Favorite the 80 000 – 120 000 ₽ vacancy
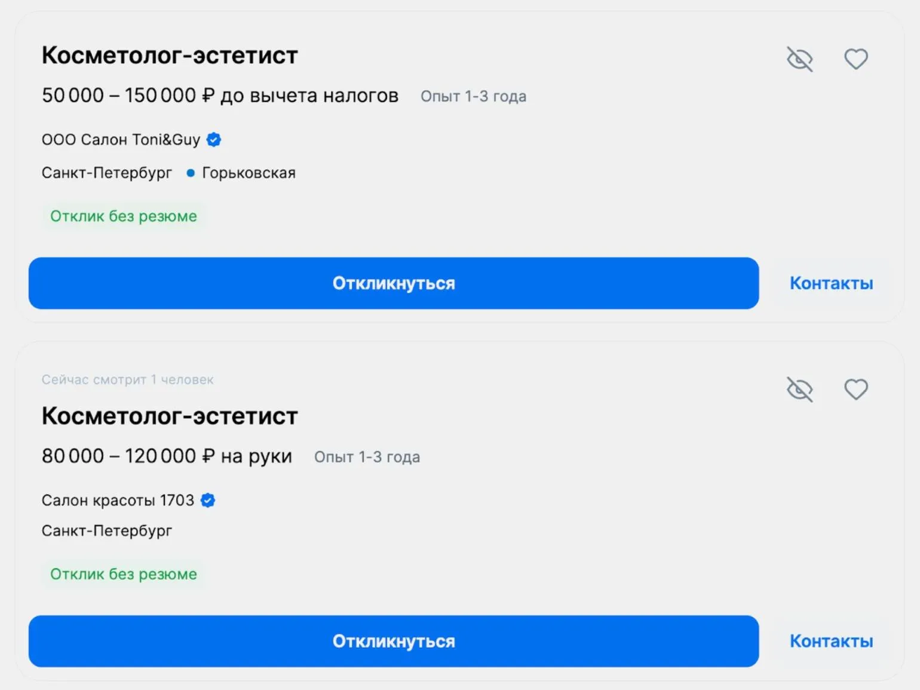 [855, 390]
